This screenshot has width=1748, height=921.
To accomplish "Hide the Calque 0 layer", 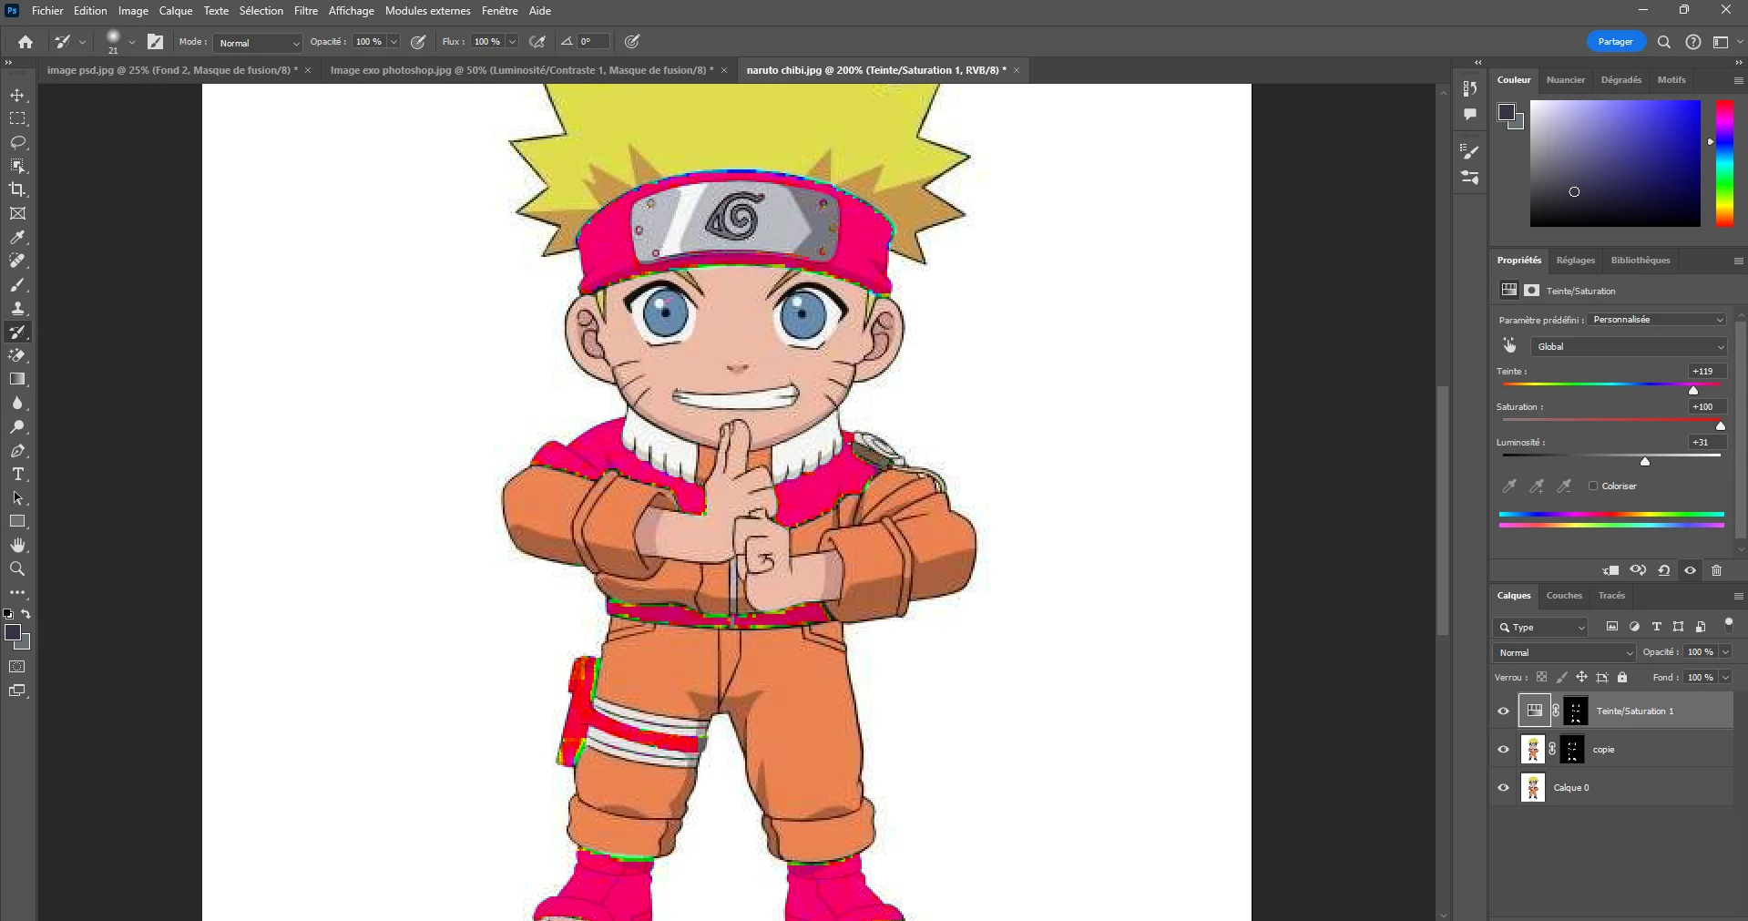I will (x=1504, y=788).
